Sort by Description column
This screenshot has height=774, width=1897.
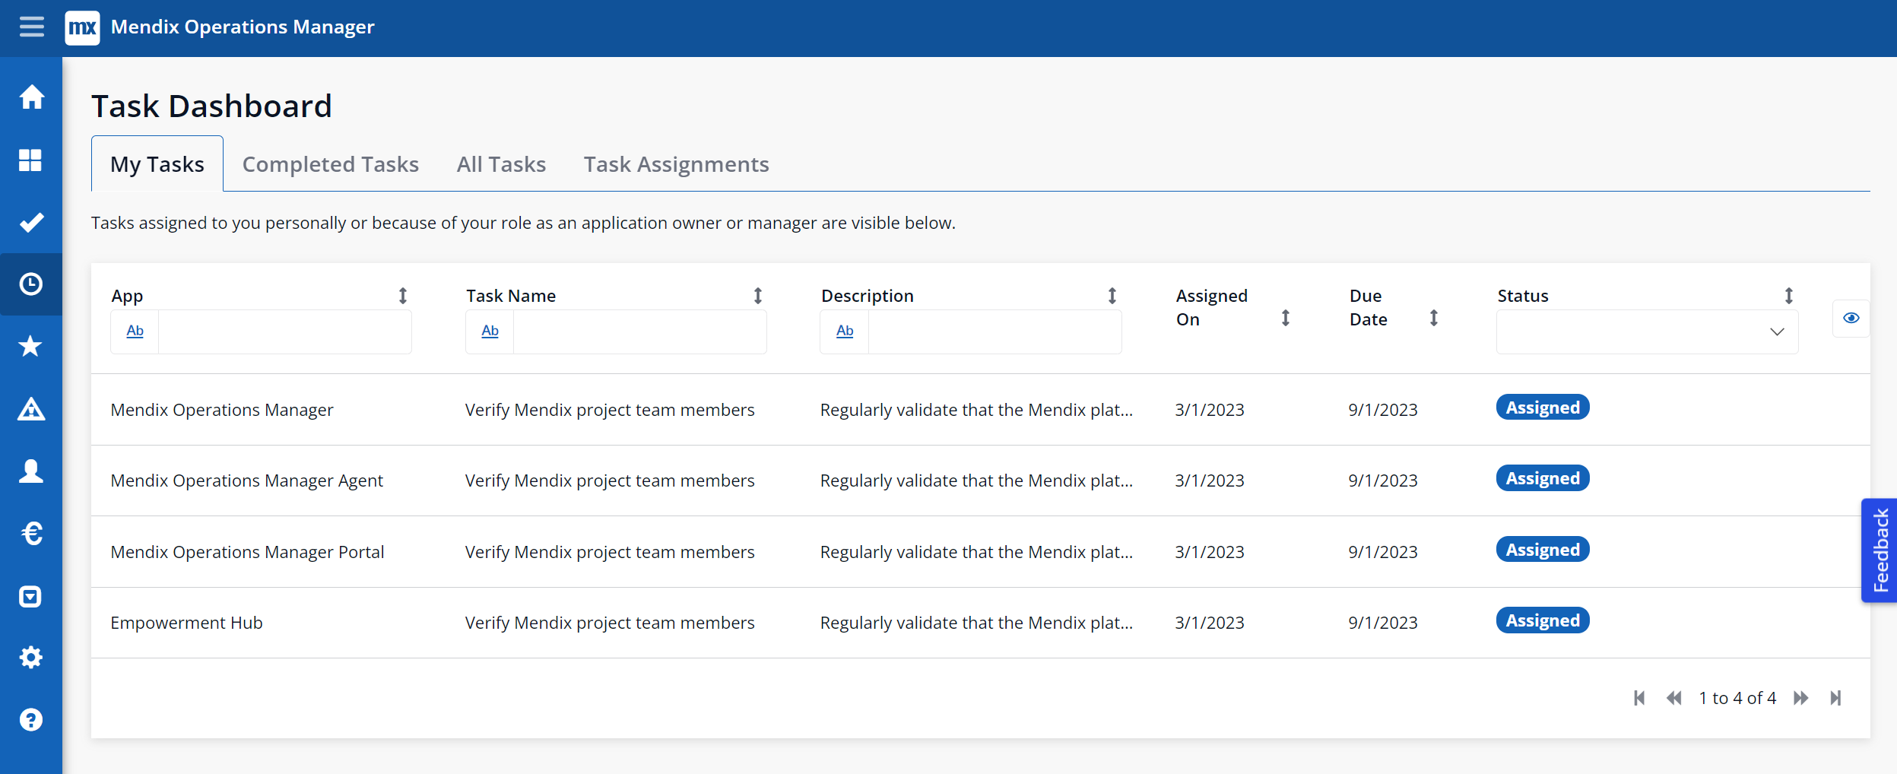click(x=1112, y=296)
